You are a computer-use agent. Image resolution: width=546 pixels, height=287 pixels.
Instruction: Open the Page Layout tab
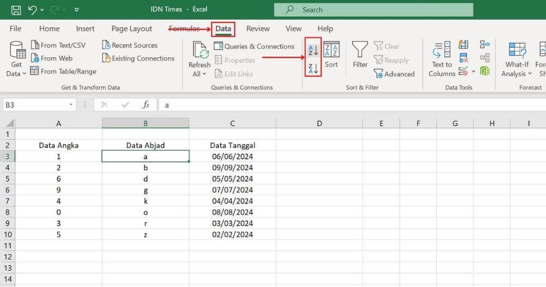(132, 28)
